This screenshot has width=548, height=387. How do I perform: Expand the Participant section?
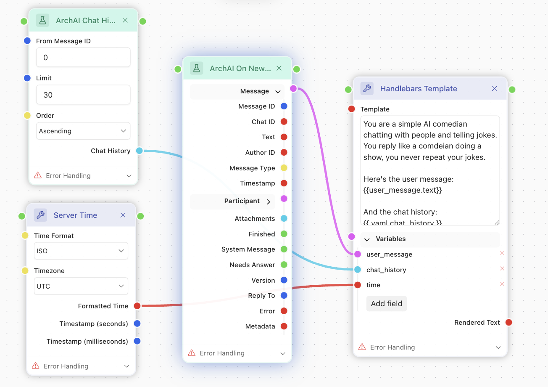tap(269, 201)
